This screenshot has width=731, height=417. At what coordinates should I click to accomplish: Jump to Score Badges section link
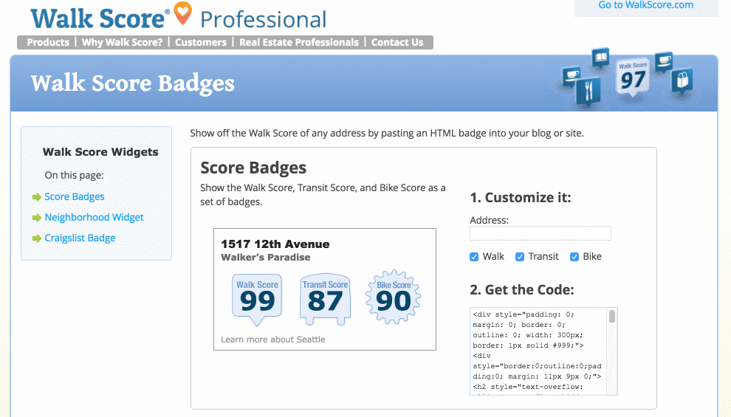coord(74,196)
